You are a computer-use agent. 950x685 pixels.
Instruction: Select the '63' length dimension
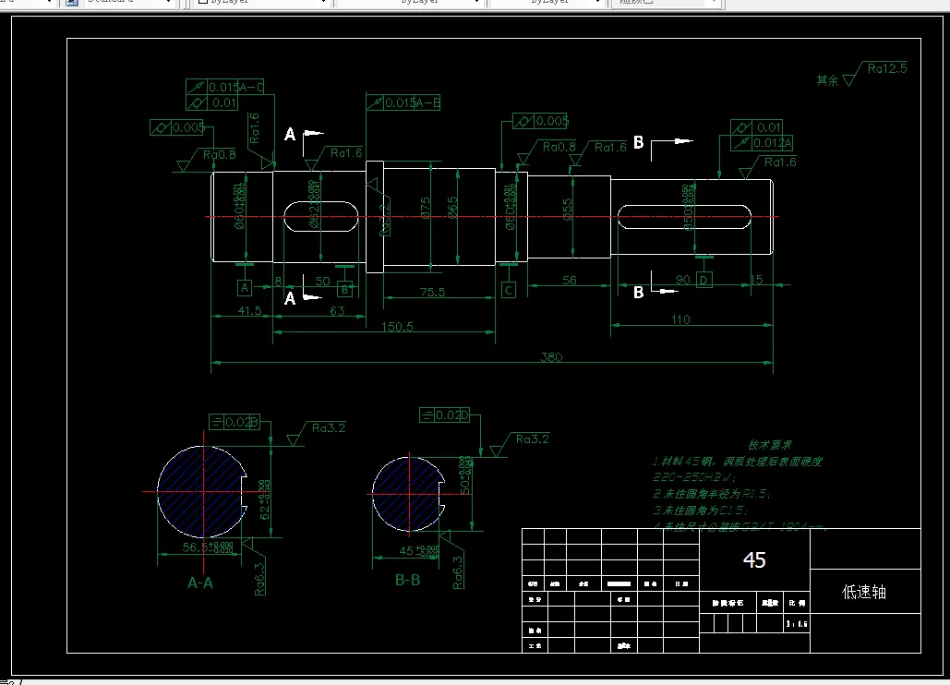click(337, 311)
